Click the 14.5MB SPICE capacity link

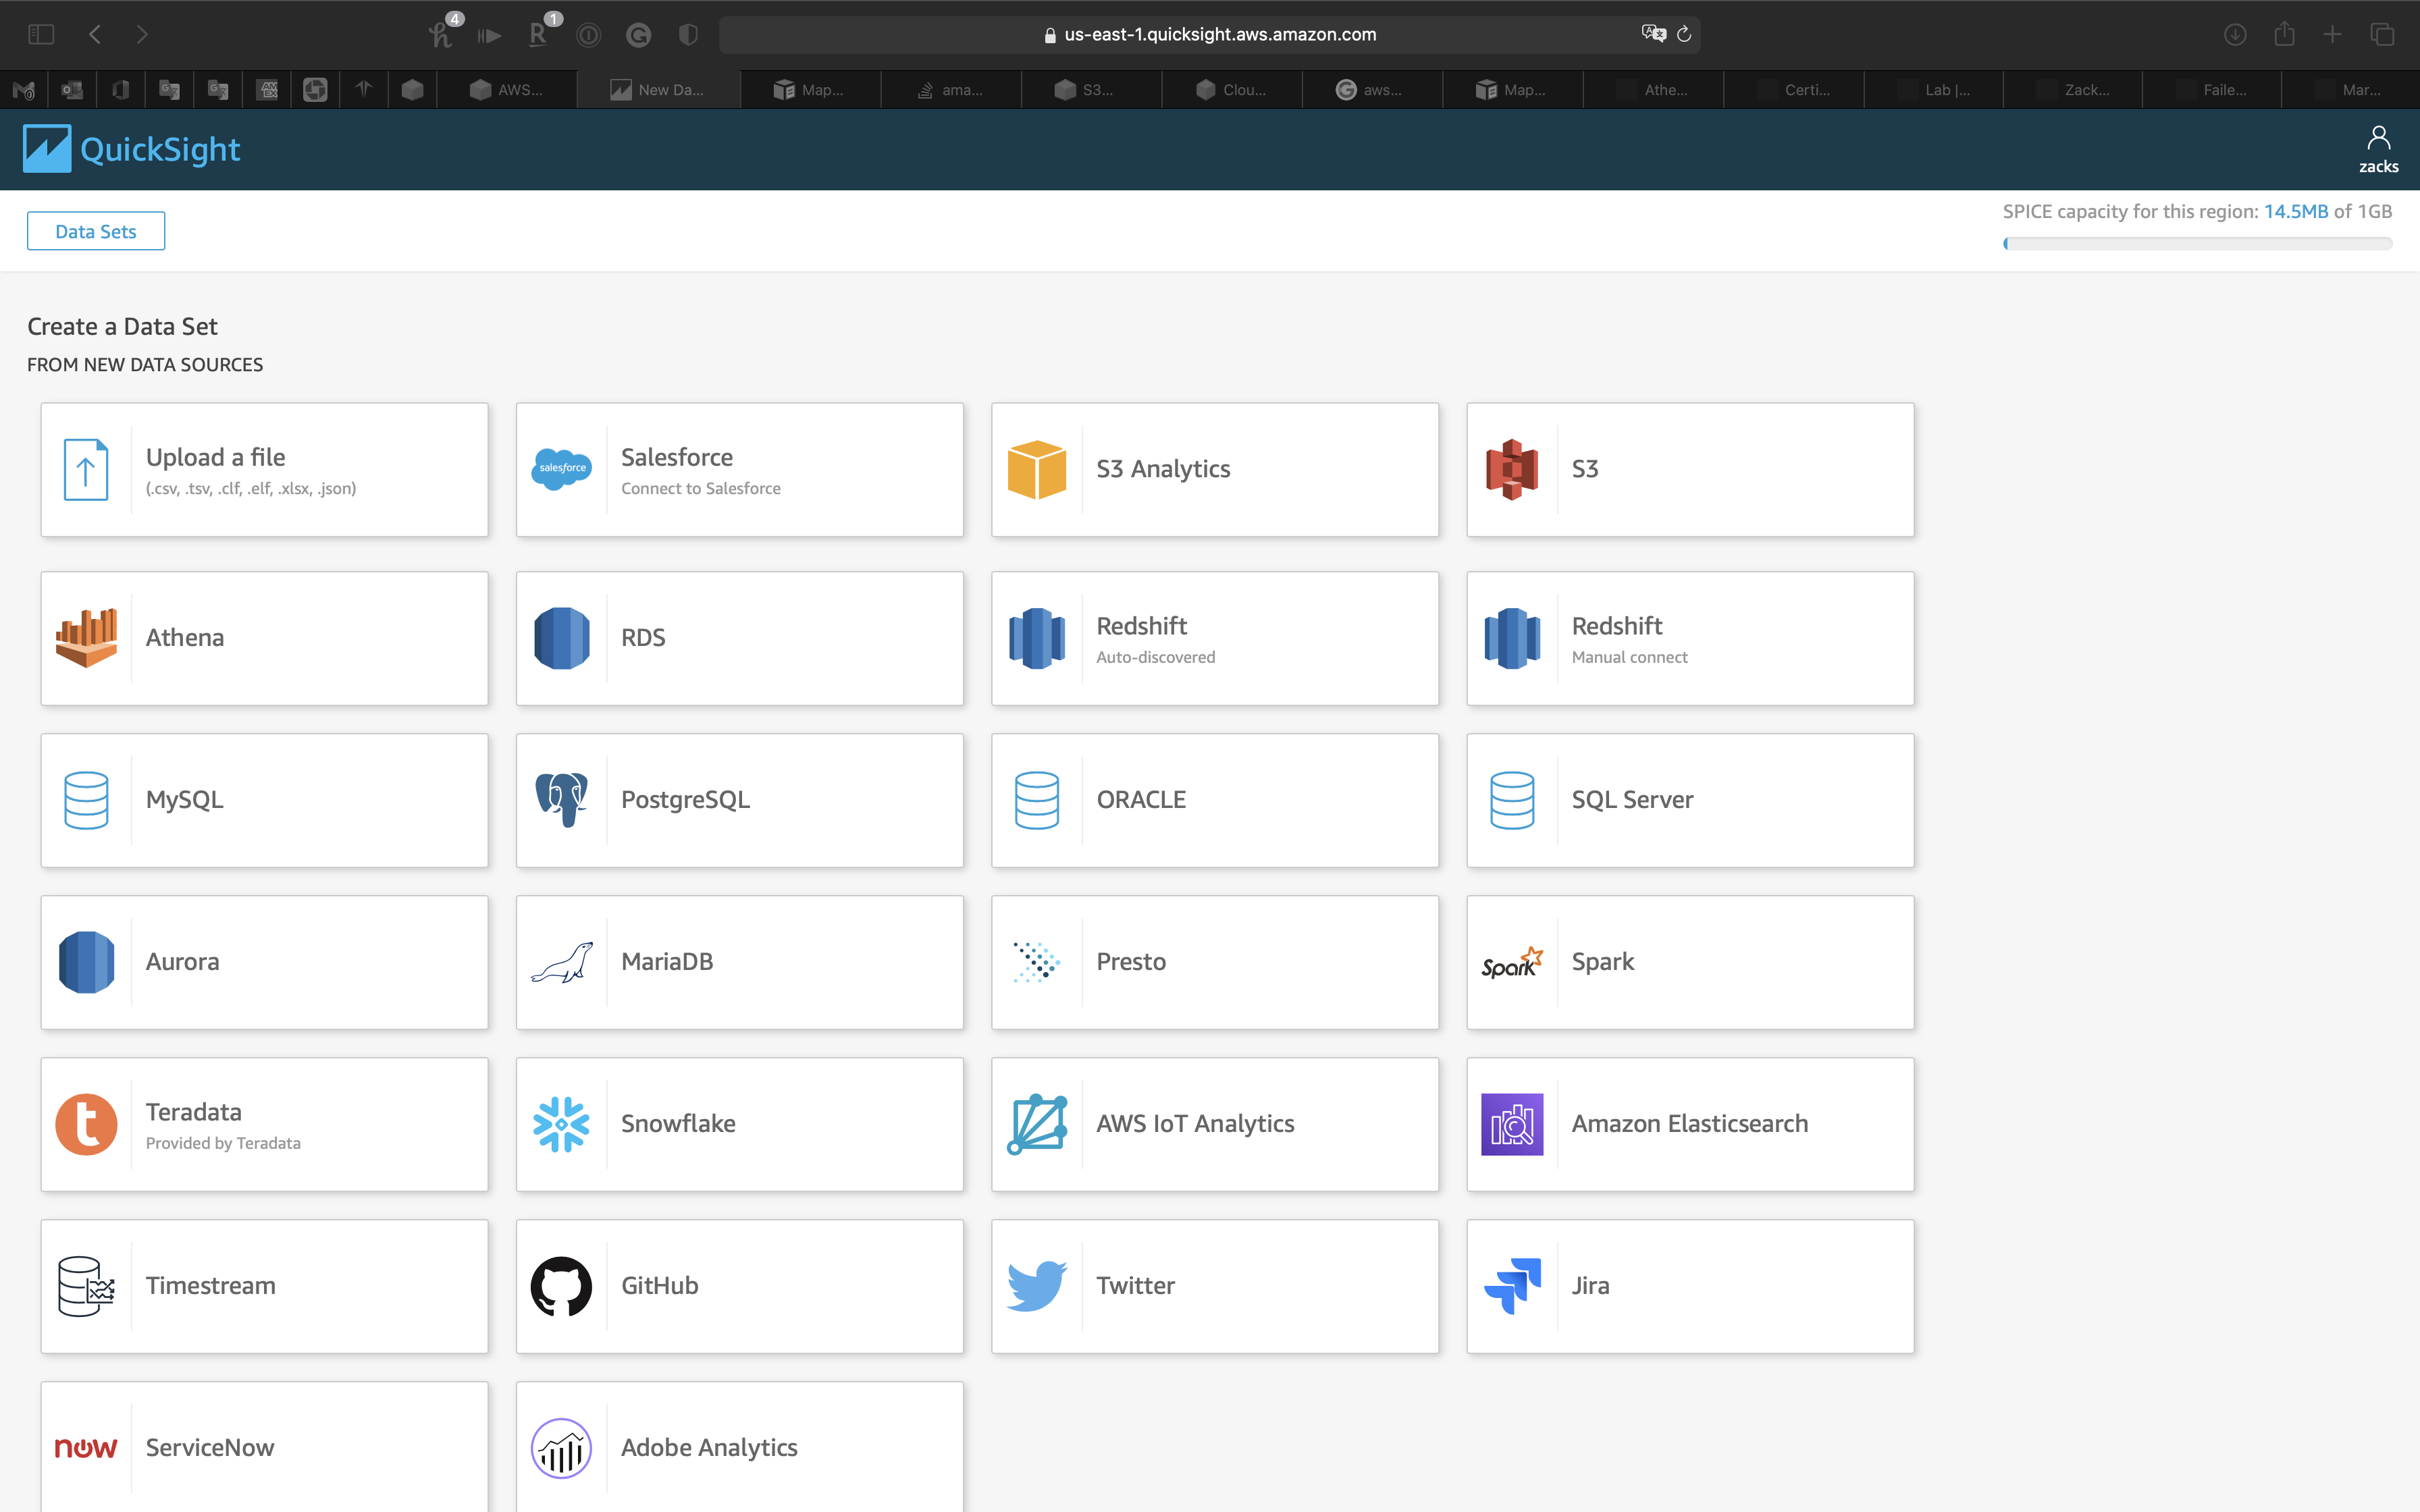pos(2296,211)
